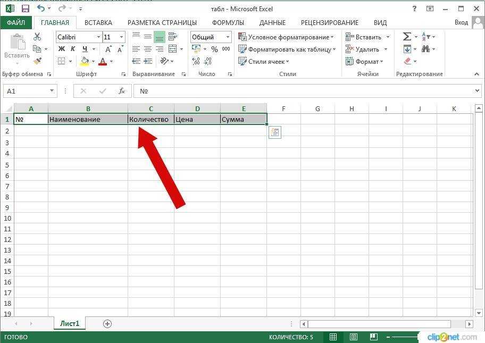Switch to the ФОРМУЛЫ tab
This screenshot has width=485, height=343.
pyautogui.click(x=228, y=22)
